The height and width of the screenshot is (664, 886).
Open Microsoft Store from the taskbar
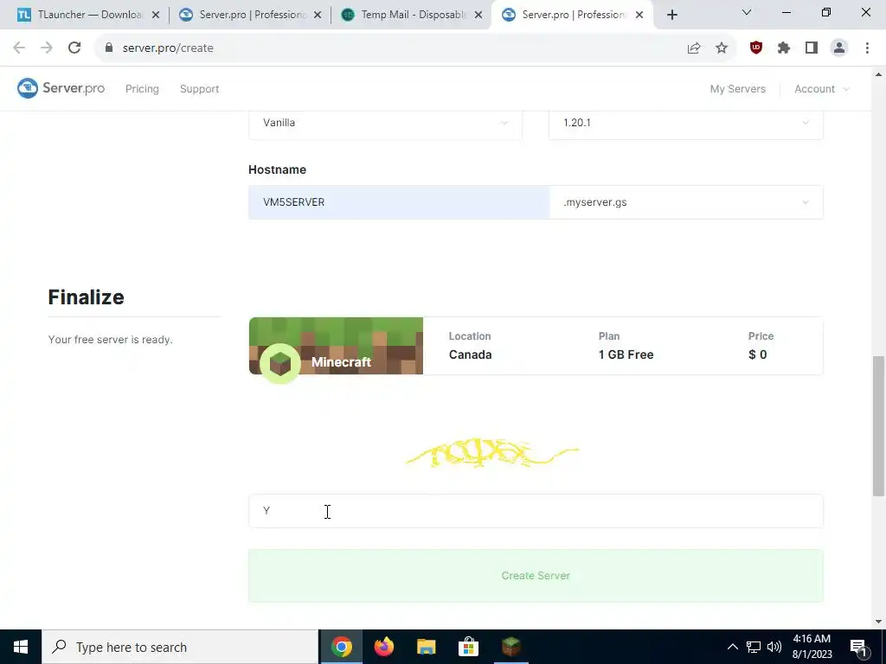coord(468,647)
